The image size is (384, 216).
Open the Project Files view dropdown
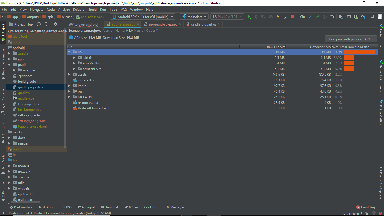(x=22, y=24)
